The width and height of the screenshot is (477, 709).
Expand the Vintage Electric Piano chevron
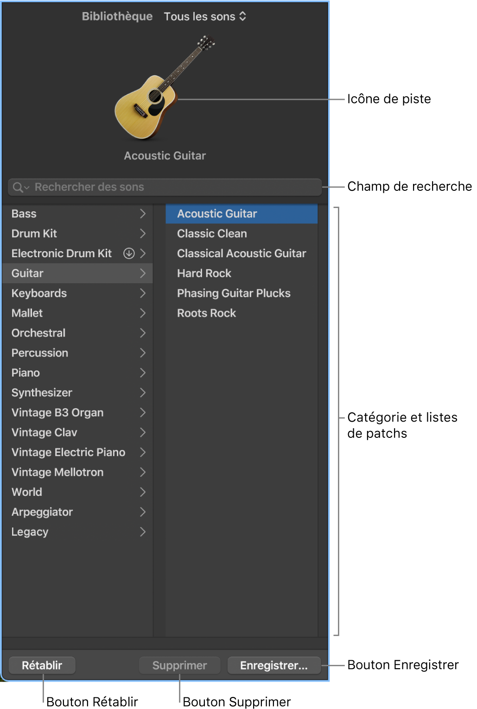143,453
